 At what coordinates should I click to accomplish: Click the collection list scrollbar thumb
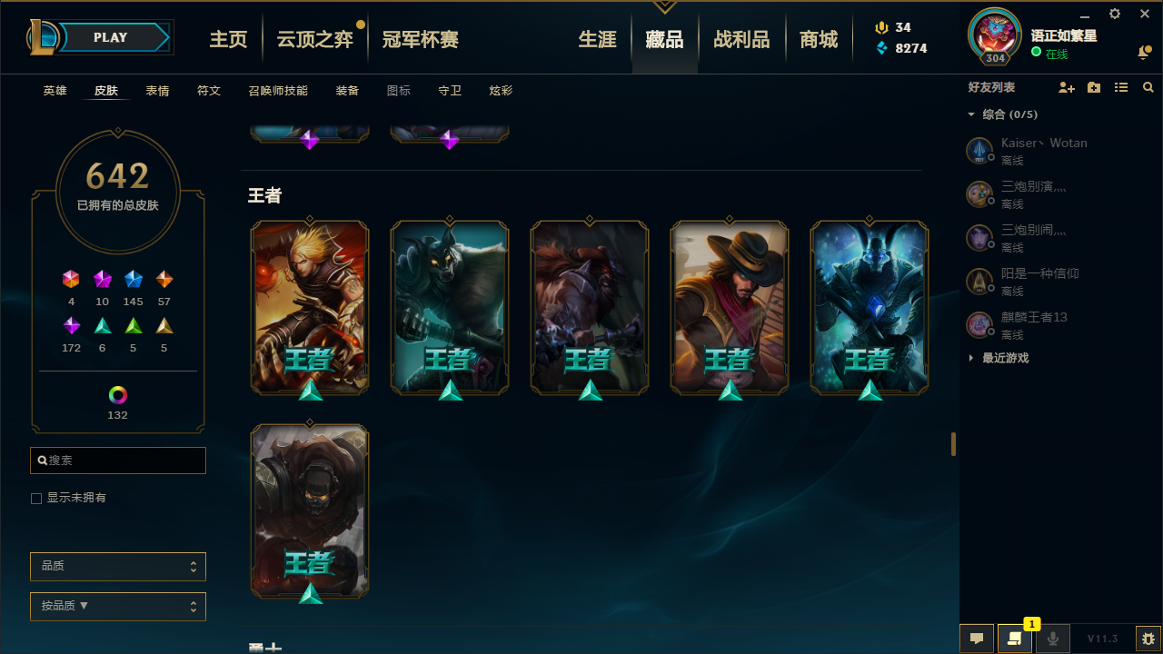(x=953, y=444)
